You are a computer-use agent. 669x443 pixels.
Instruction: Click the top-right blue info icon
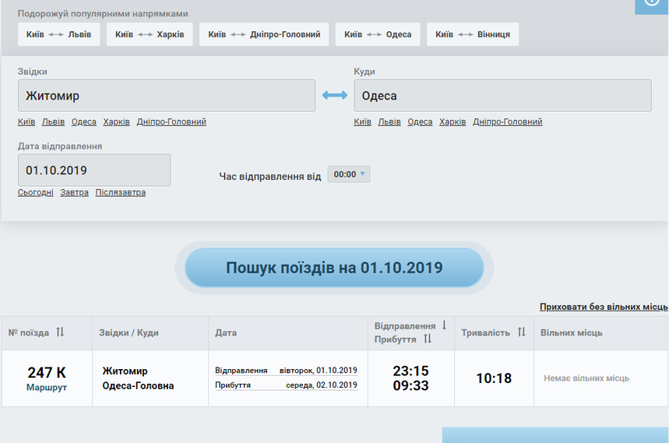652,3
